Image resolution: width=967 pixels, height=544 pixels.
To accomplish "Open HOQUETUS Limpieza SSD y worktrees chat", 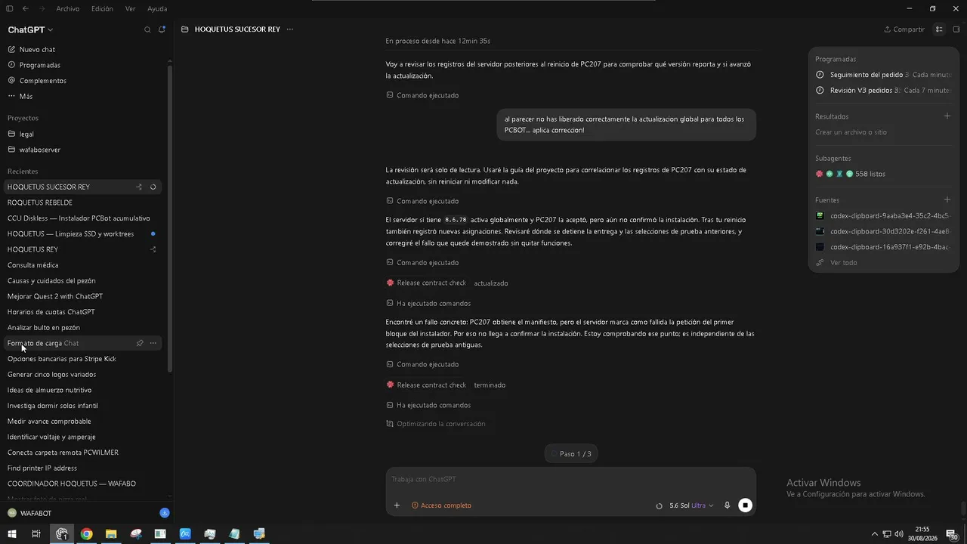I will [x=84, y=234].
